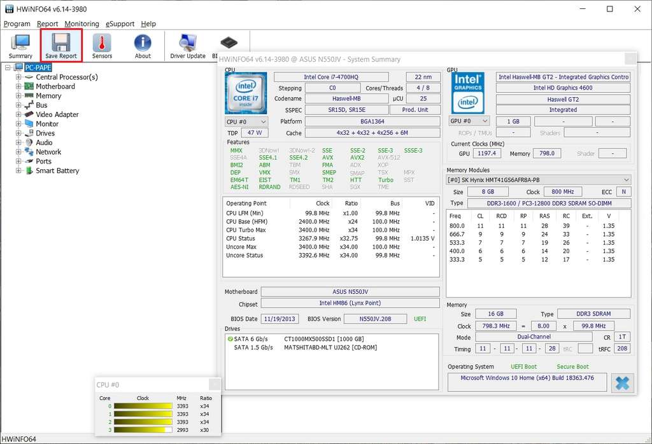
Task: Open the Summary toolbar icon
Action: pos(20,46)
